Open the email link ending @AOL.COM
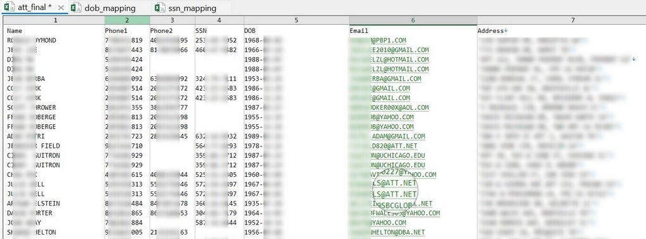The width and height of the screenshot is (646, 239). [x=389, y=108]
